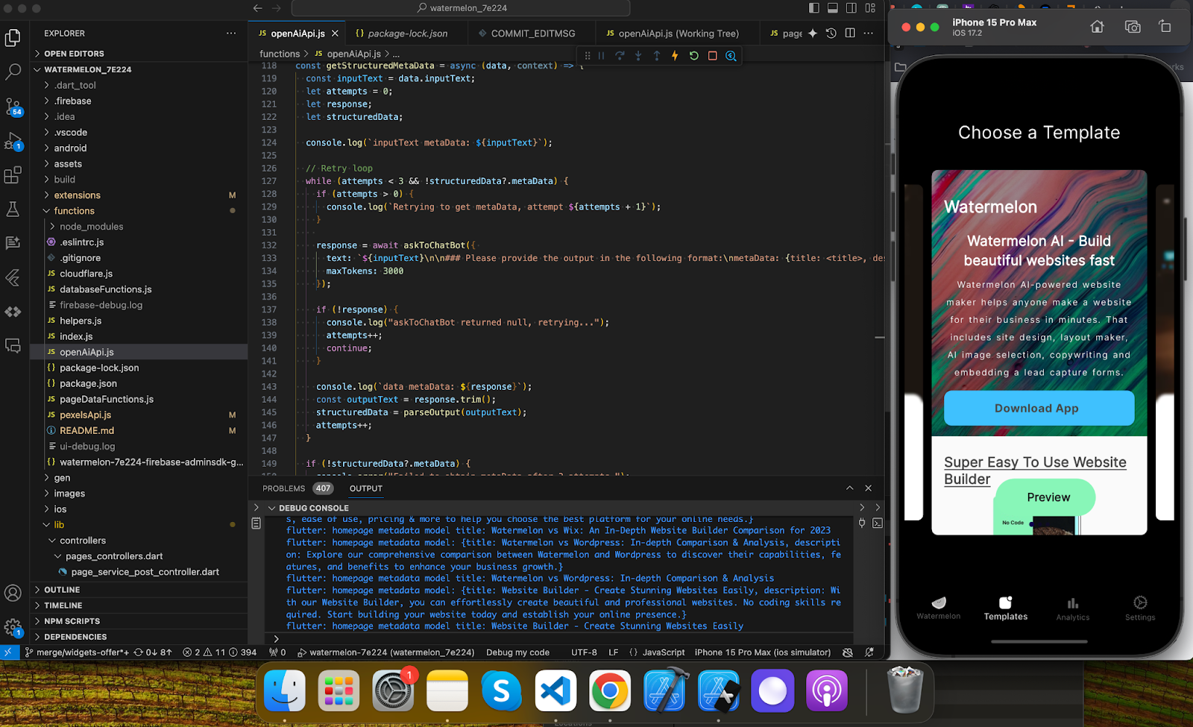Open the Accounts menu in activity bar
The height and width of the screenshot is (727, 1193).
[x=13, y=593]
